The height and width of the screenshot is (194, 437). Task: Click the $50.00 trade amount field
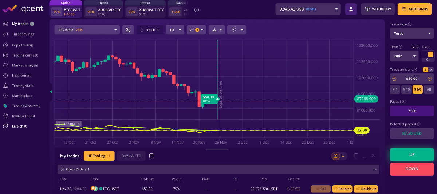tap(412, 78)
